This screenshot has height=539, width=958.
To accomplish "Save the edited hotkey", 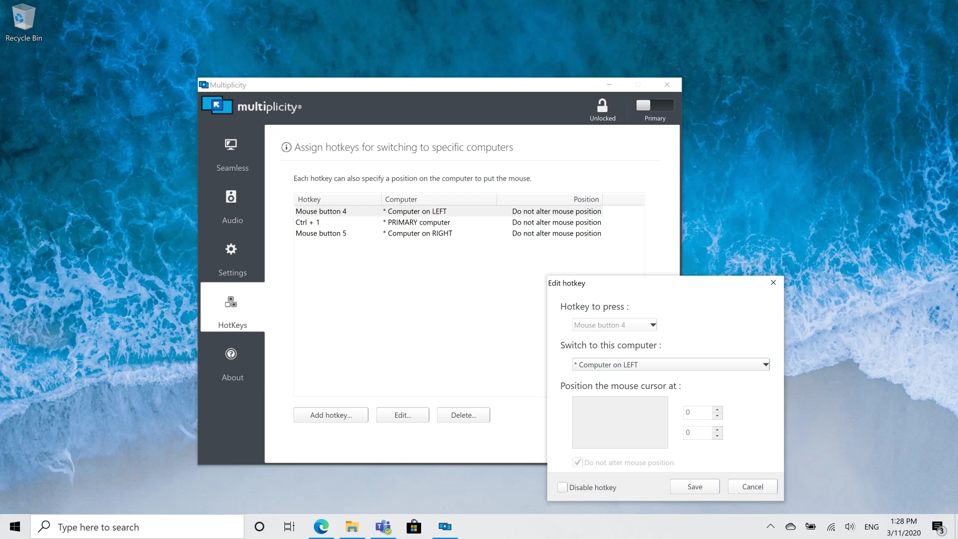I will coord(694,486).
